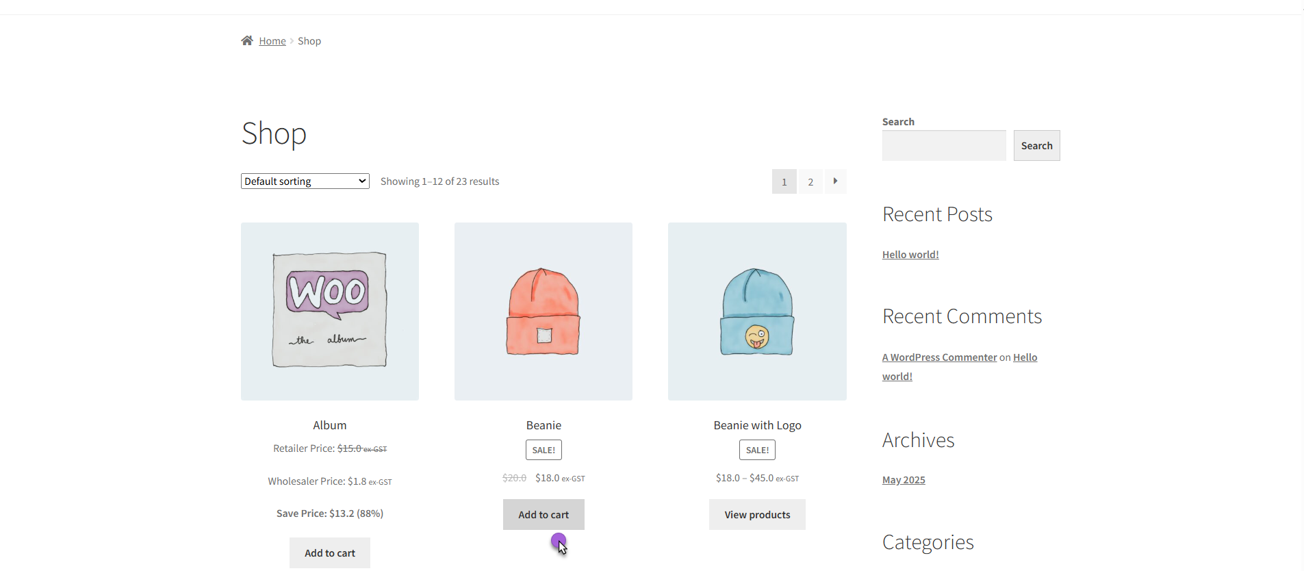Screen dimensions: 1304x571
Task: Open the Default sorting dropdown
Action: (x=305, y=181)
